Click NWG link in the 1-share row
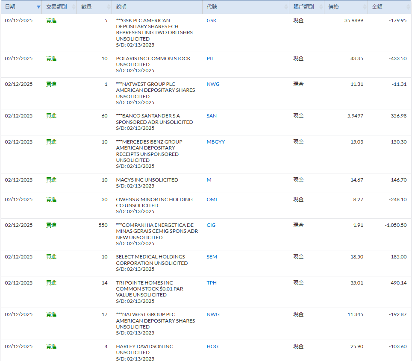Image resolution: width=412 pixels, height=361 pixels. [x=213, y=84]
